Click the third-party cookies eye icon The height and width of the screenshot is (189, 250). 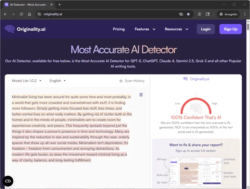tap(181, 14)
